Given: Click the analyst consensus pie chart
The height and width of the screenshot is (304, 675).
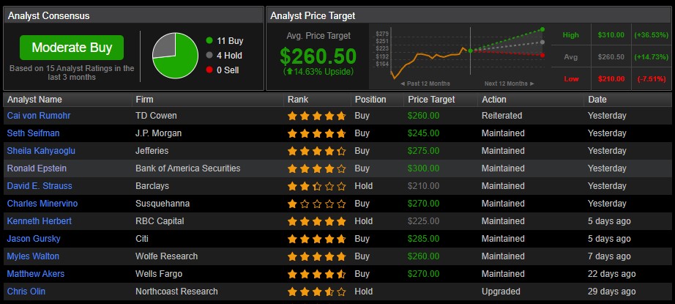Looking at the screenshot, I should pyautogui.click(x=175, y=56).
